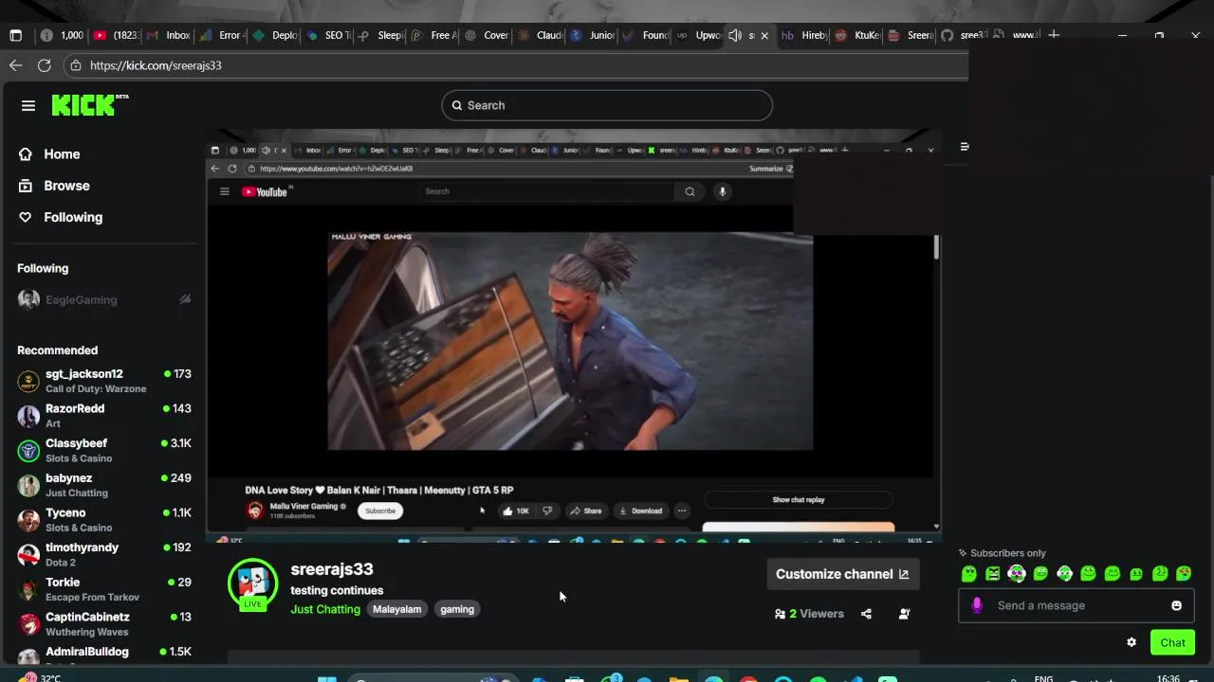Open Torkie recommended channel
Screen dimensions: 1214x682
tap(104, 589)
